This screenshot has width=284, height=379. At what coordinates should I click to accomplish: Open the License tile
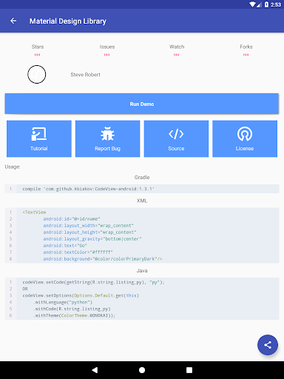[x=245, y=138]
